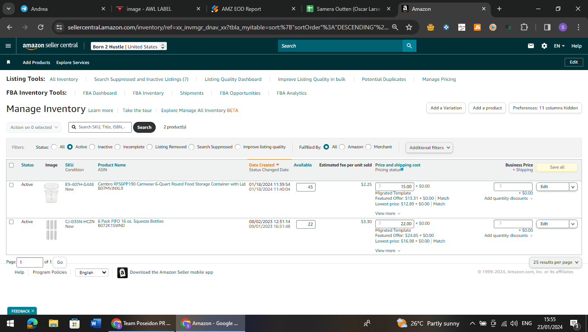Click the Add a Variation button
This screenshot has height=332, width=588.
[446, 108]
